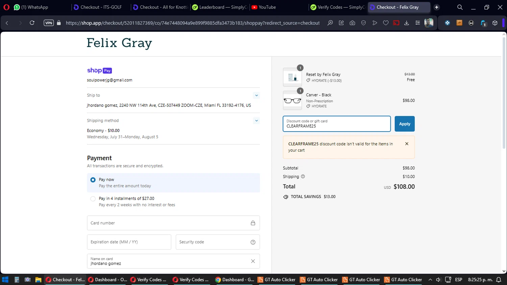Open a new tab with plus button
Screen dimensions: 507x285
437,7
